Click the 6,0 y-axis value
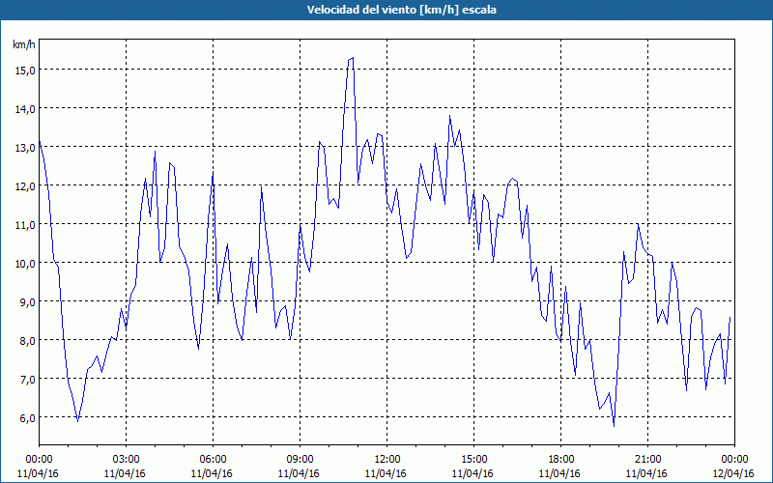The width and height of the screenshot is (773, 483). coord(28,418)
